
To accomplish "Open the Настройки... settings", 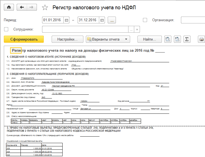I will point(67,39).
